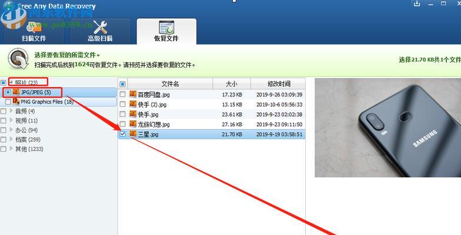Expand the 档案 (259) tree node
The width and height of the screenshot is (461, 235).
click(11, 139)
